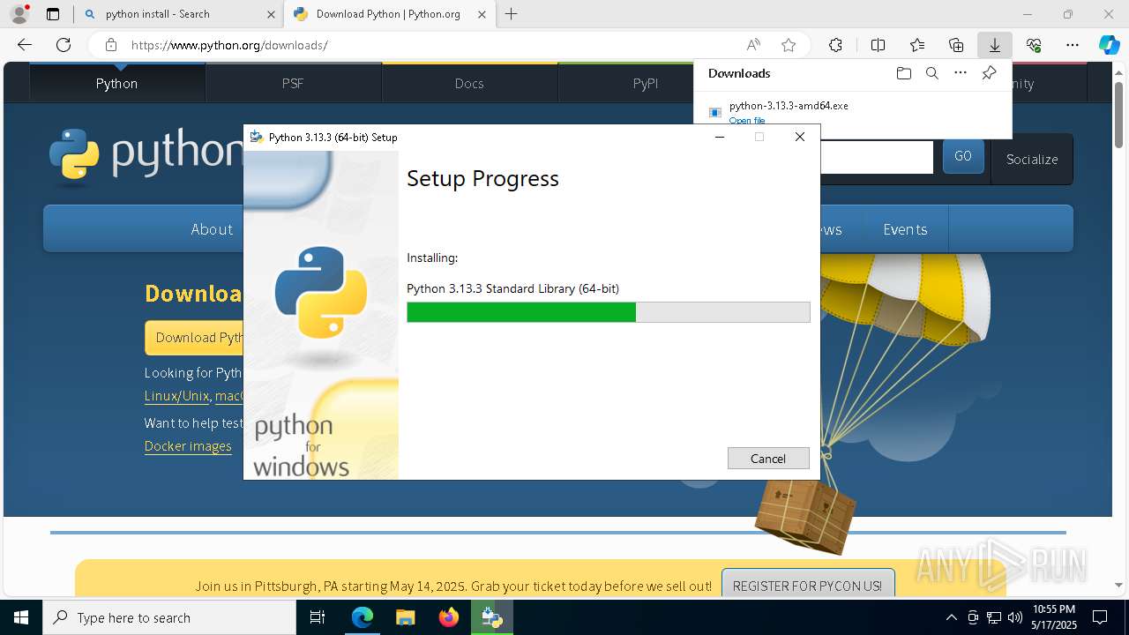Open Browser essentials icon
The width and height of the screenshot is (1129, 635).
point(1034,45)
